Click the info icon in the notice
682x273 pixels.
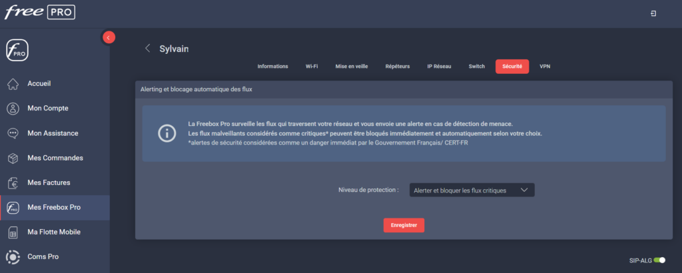pyautogui.click(x=167, y=133)
